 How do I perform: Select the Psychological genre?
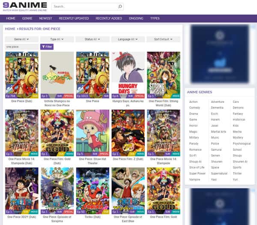click(242, 144)
